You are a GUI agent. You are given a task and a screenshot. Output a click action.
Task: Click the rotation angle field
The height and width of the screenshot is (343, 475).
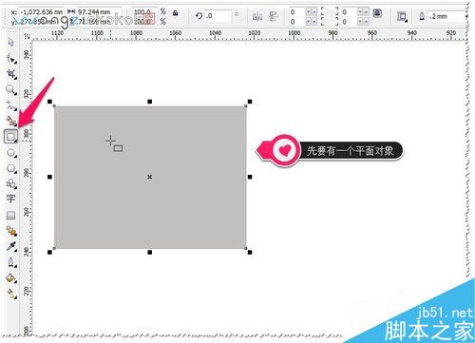218,16
